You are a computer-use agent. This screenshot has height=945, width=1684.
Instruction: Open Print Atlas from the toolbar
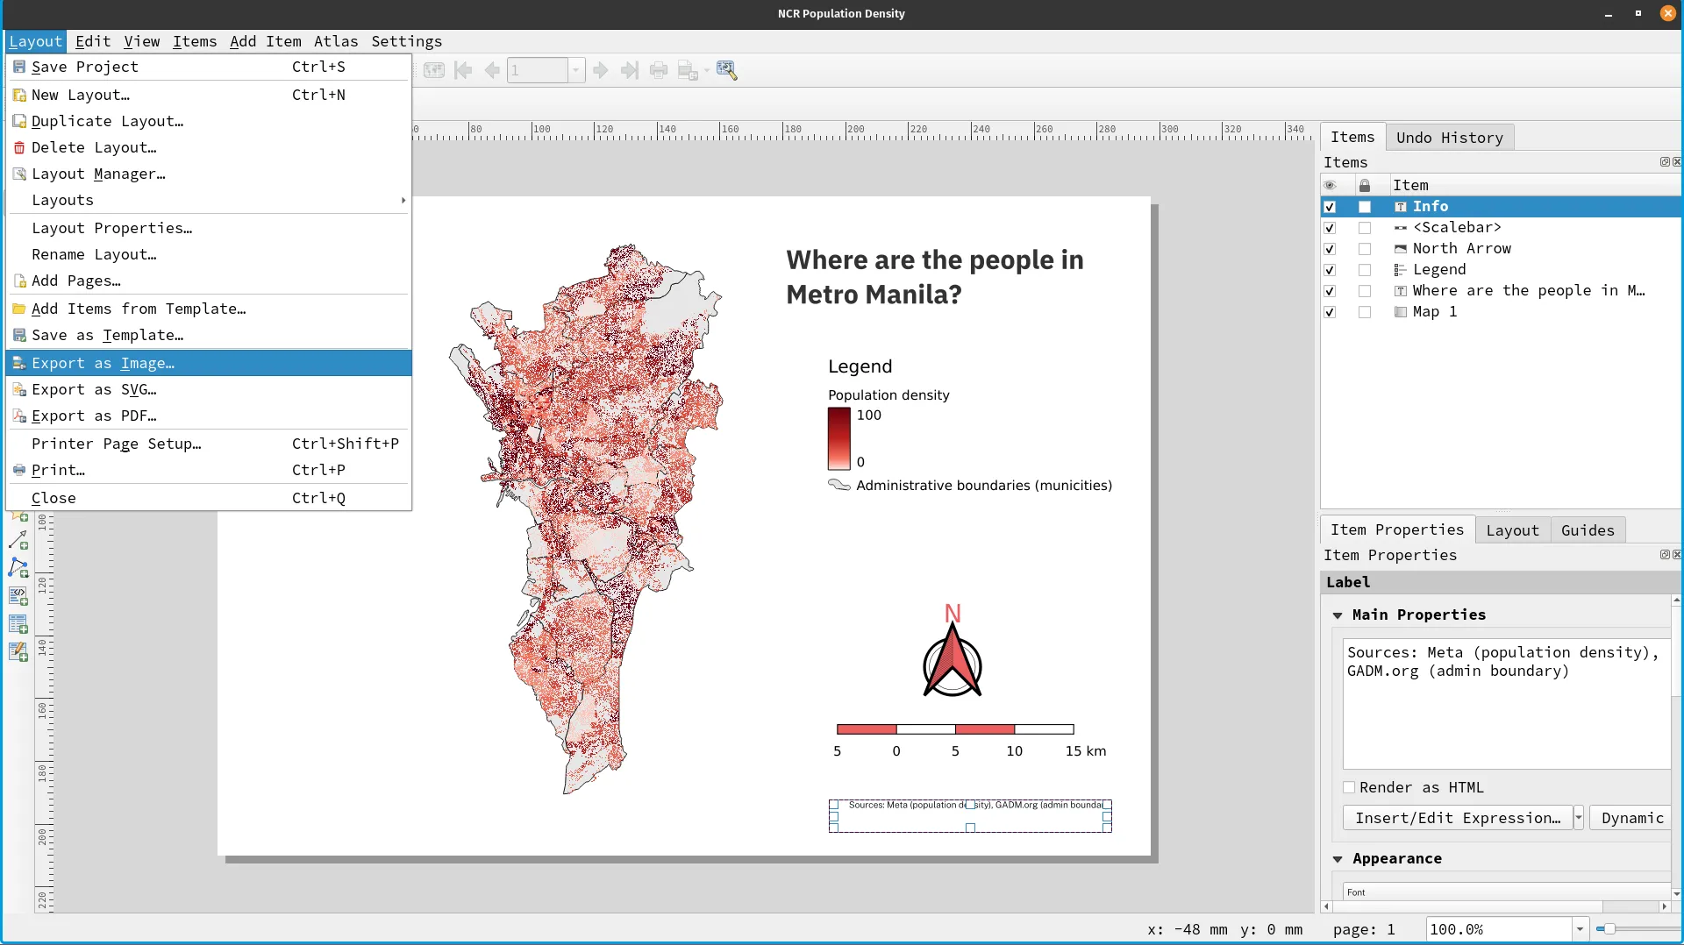(659, 70)
